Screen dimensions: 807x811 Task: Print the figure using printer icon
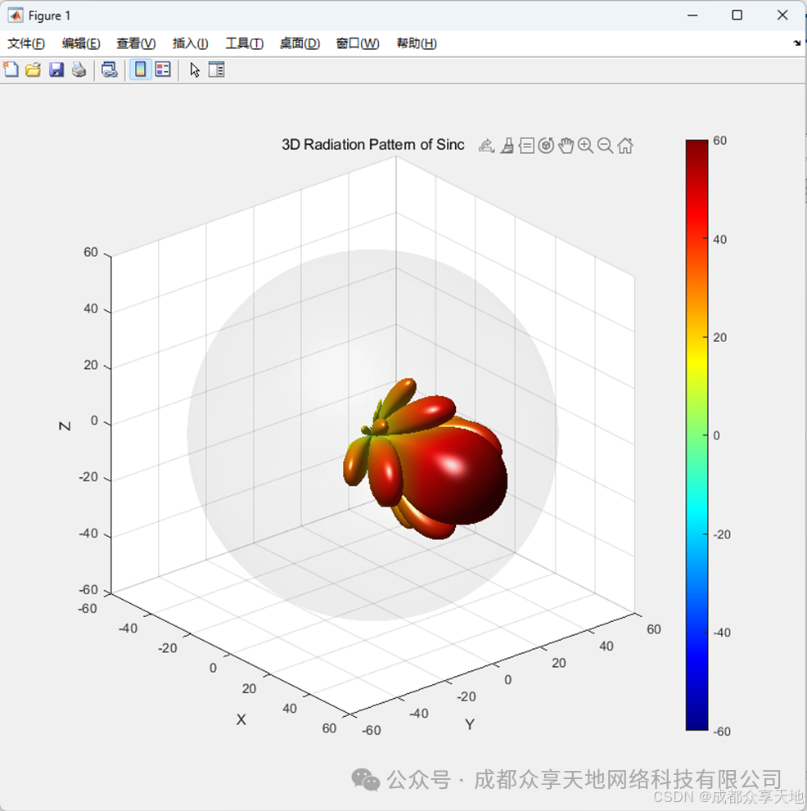pos(79,70)
